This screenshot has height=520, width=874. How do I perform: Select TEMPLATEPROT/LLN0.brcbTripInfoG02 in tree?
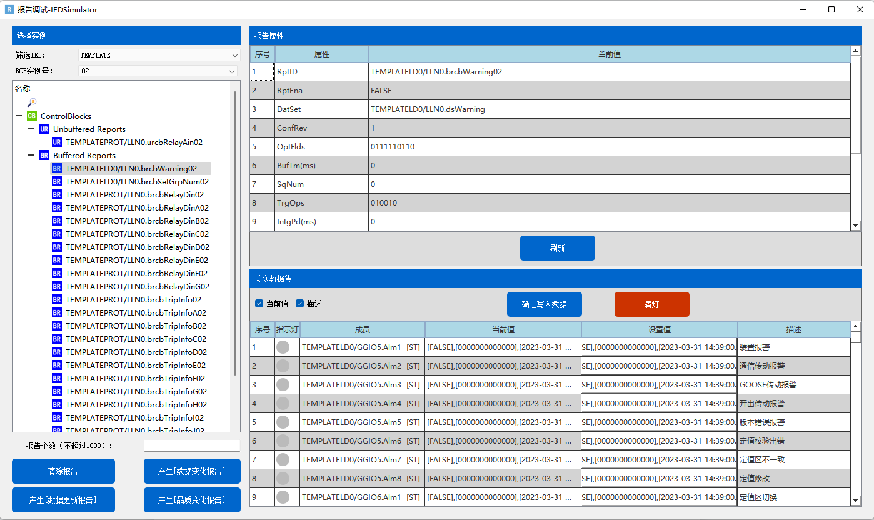coord(136,391)
